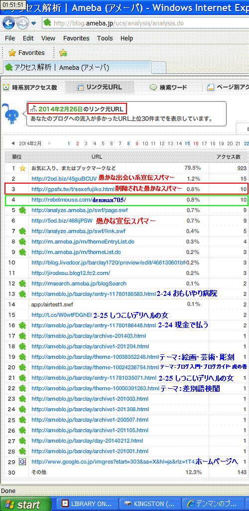249x511 pixels.
Task: Switch to the 検索ワード tab
Action: (168, 87)
